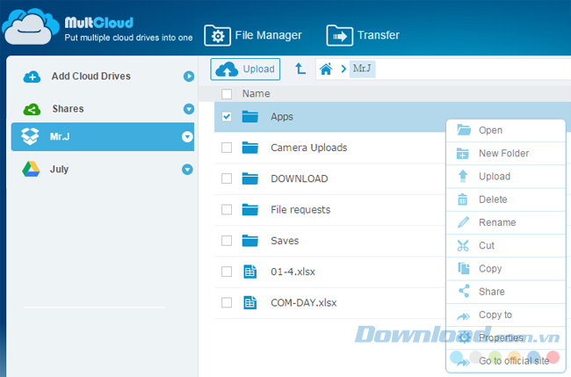
Task: Click the Add Cloud Drives cloud icon
Action: (31, 76)
